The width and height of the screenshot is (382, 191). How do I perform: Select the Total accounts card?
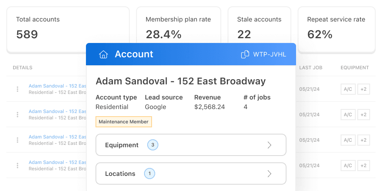(x=68, y=29)
